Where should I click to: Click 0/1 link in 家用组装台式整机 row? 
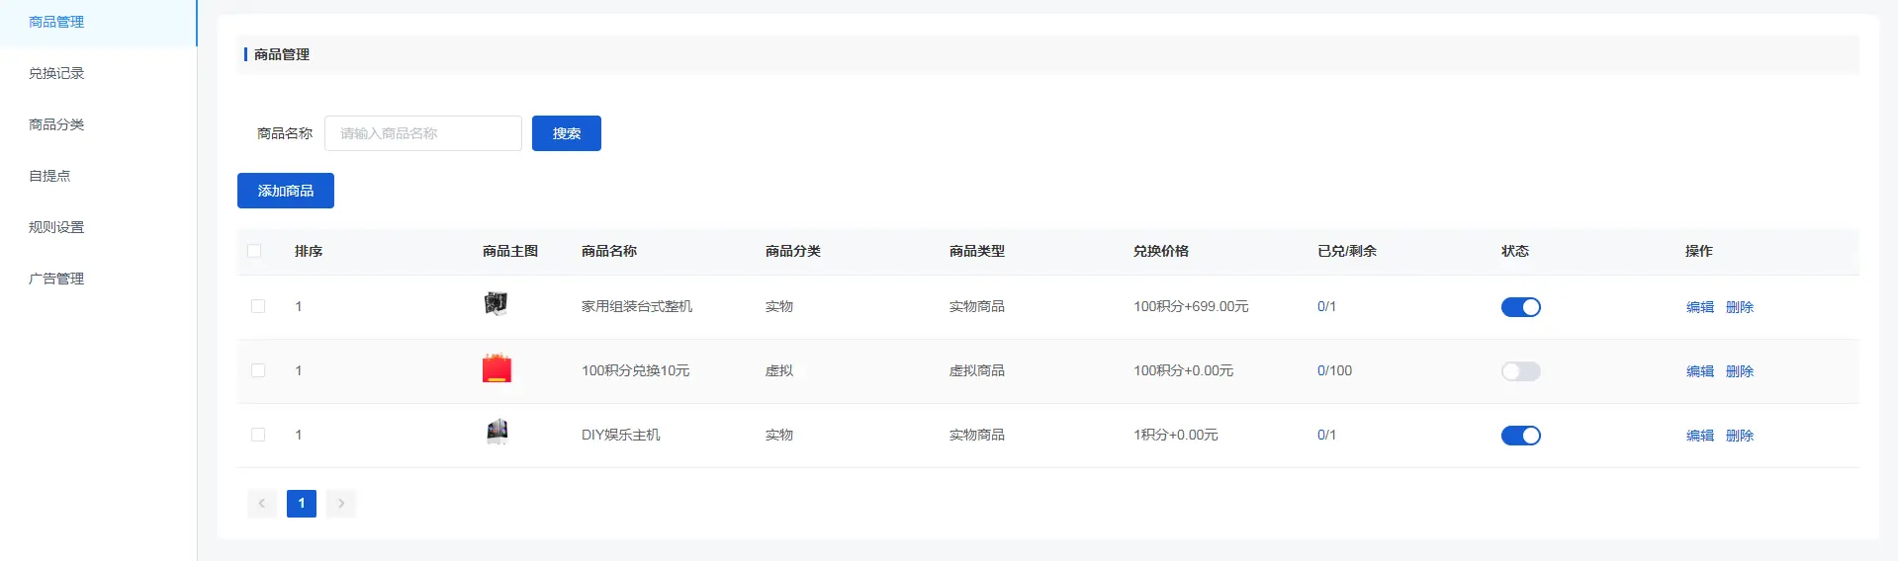[x=1326, y=306]
